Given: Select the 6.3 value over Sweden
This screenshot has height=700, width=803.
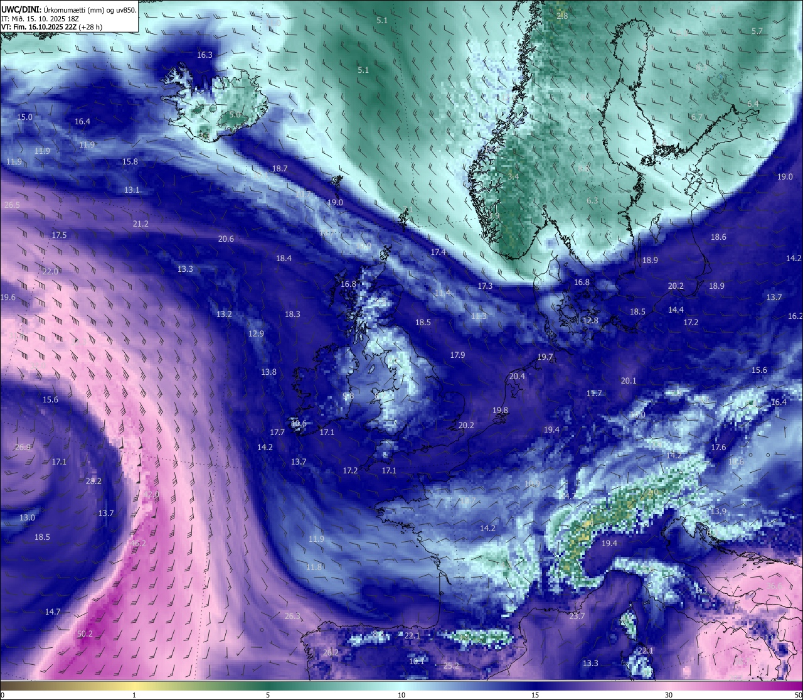Looking at the screenshot, I should [x=592, y=201].
